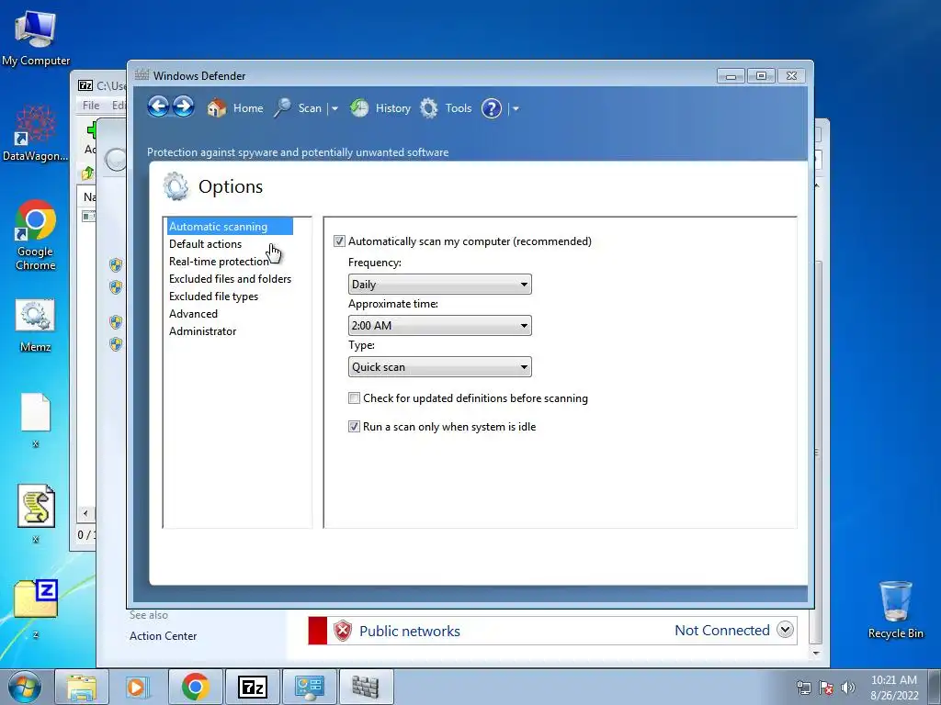This screenshot has height=705, width=941.
Task: Click Public networks heading in Firewall window
Action: 410,631
